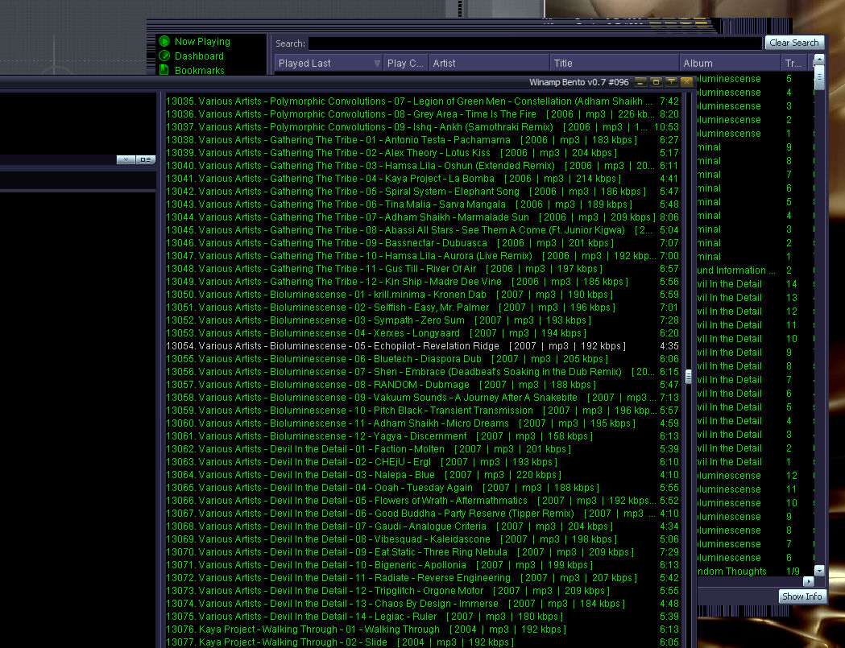Select track 13054 Echopilot - Revelation Ridge
845x648 pixels.
(422, 346)
